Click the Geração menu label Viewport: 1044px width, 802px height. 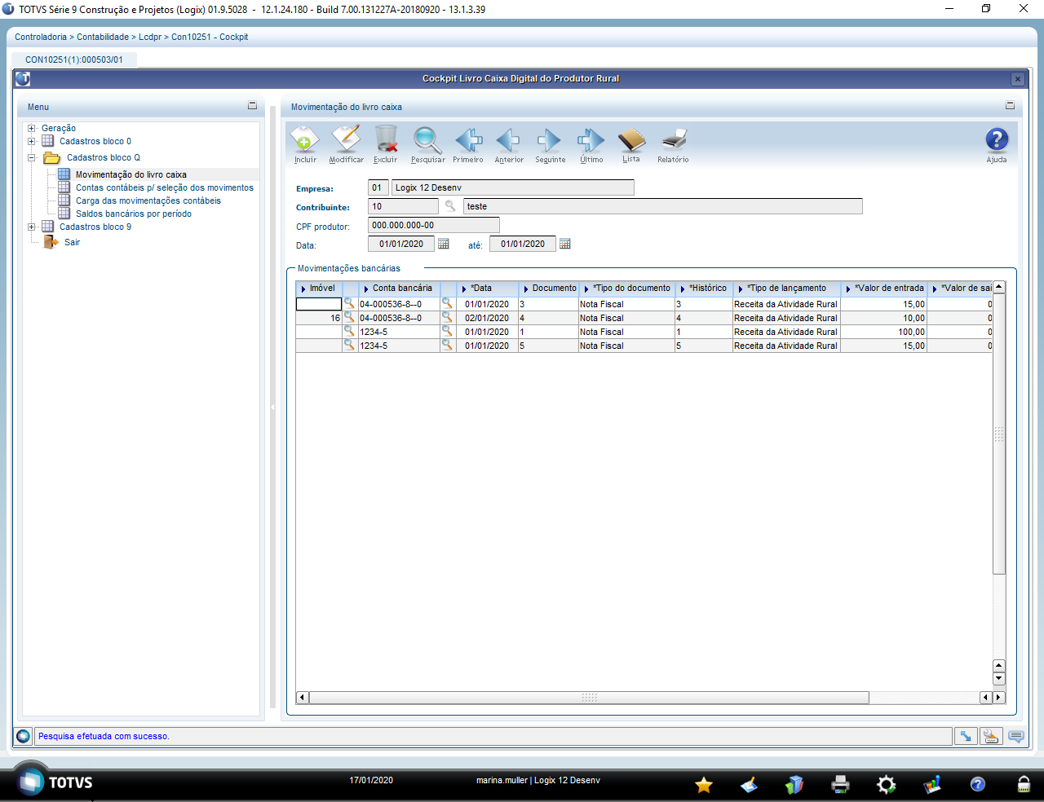[x=59, y=128]
